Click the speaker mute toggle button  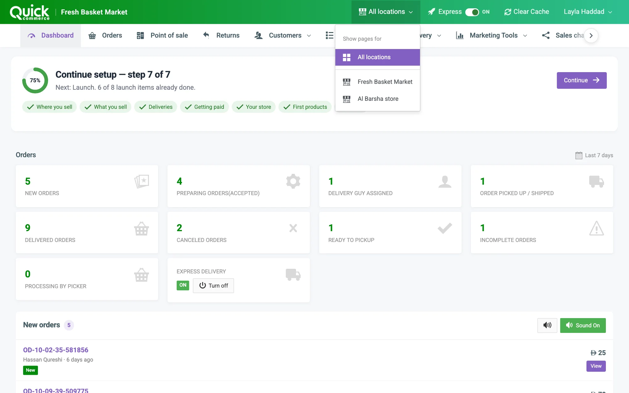click(547, 325)
